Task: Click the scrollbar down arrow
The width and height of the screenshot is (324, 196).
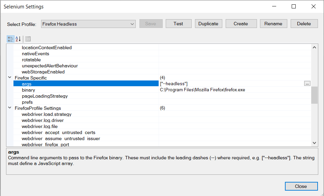Action: point(314,143)
